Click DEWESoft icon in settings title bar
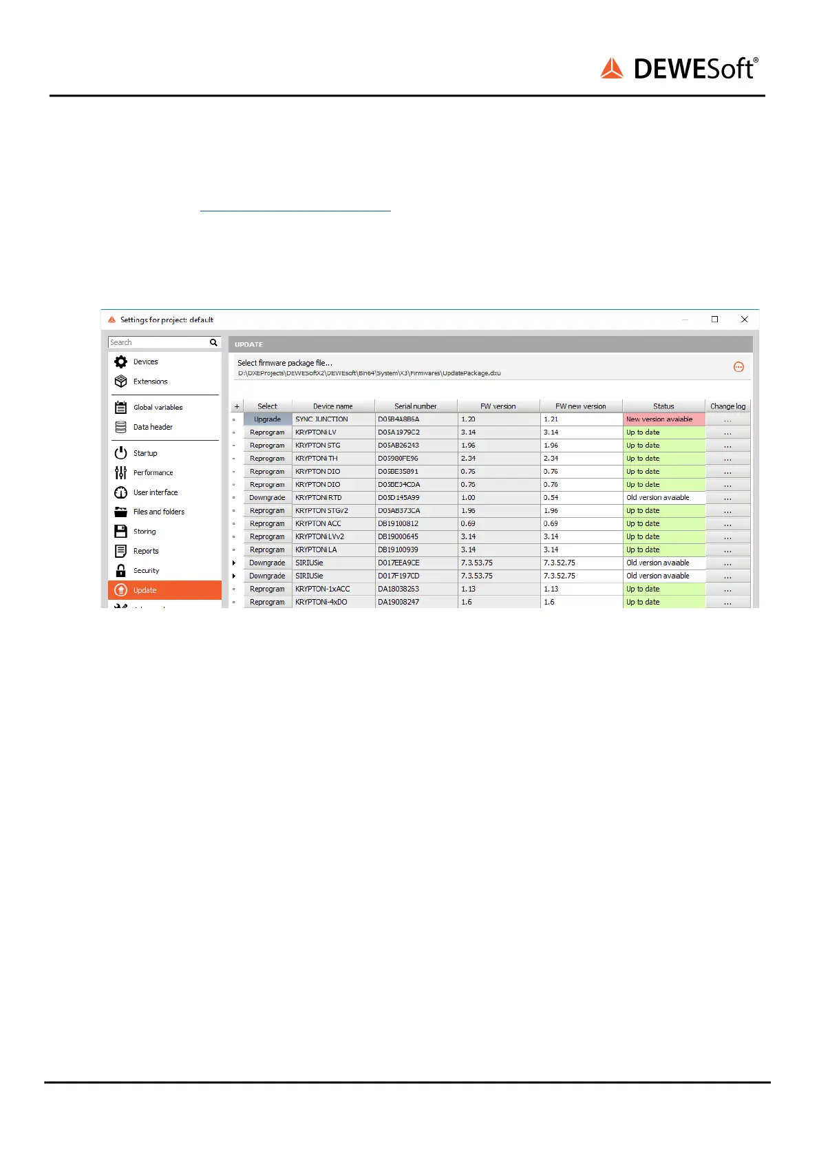This screenshot has width=819, height=1161. 112,320
